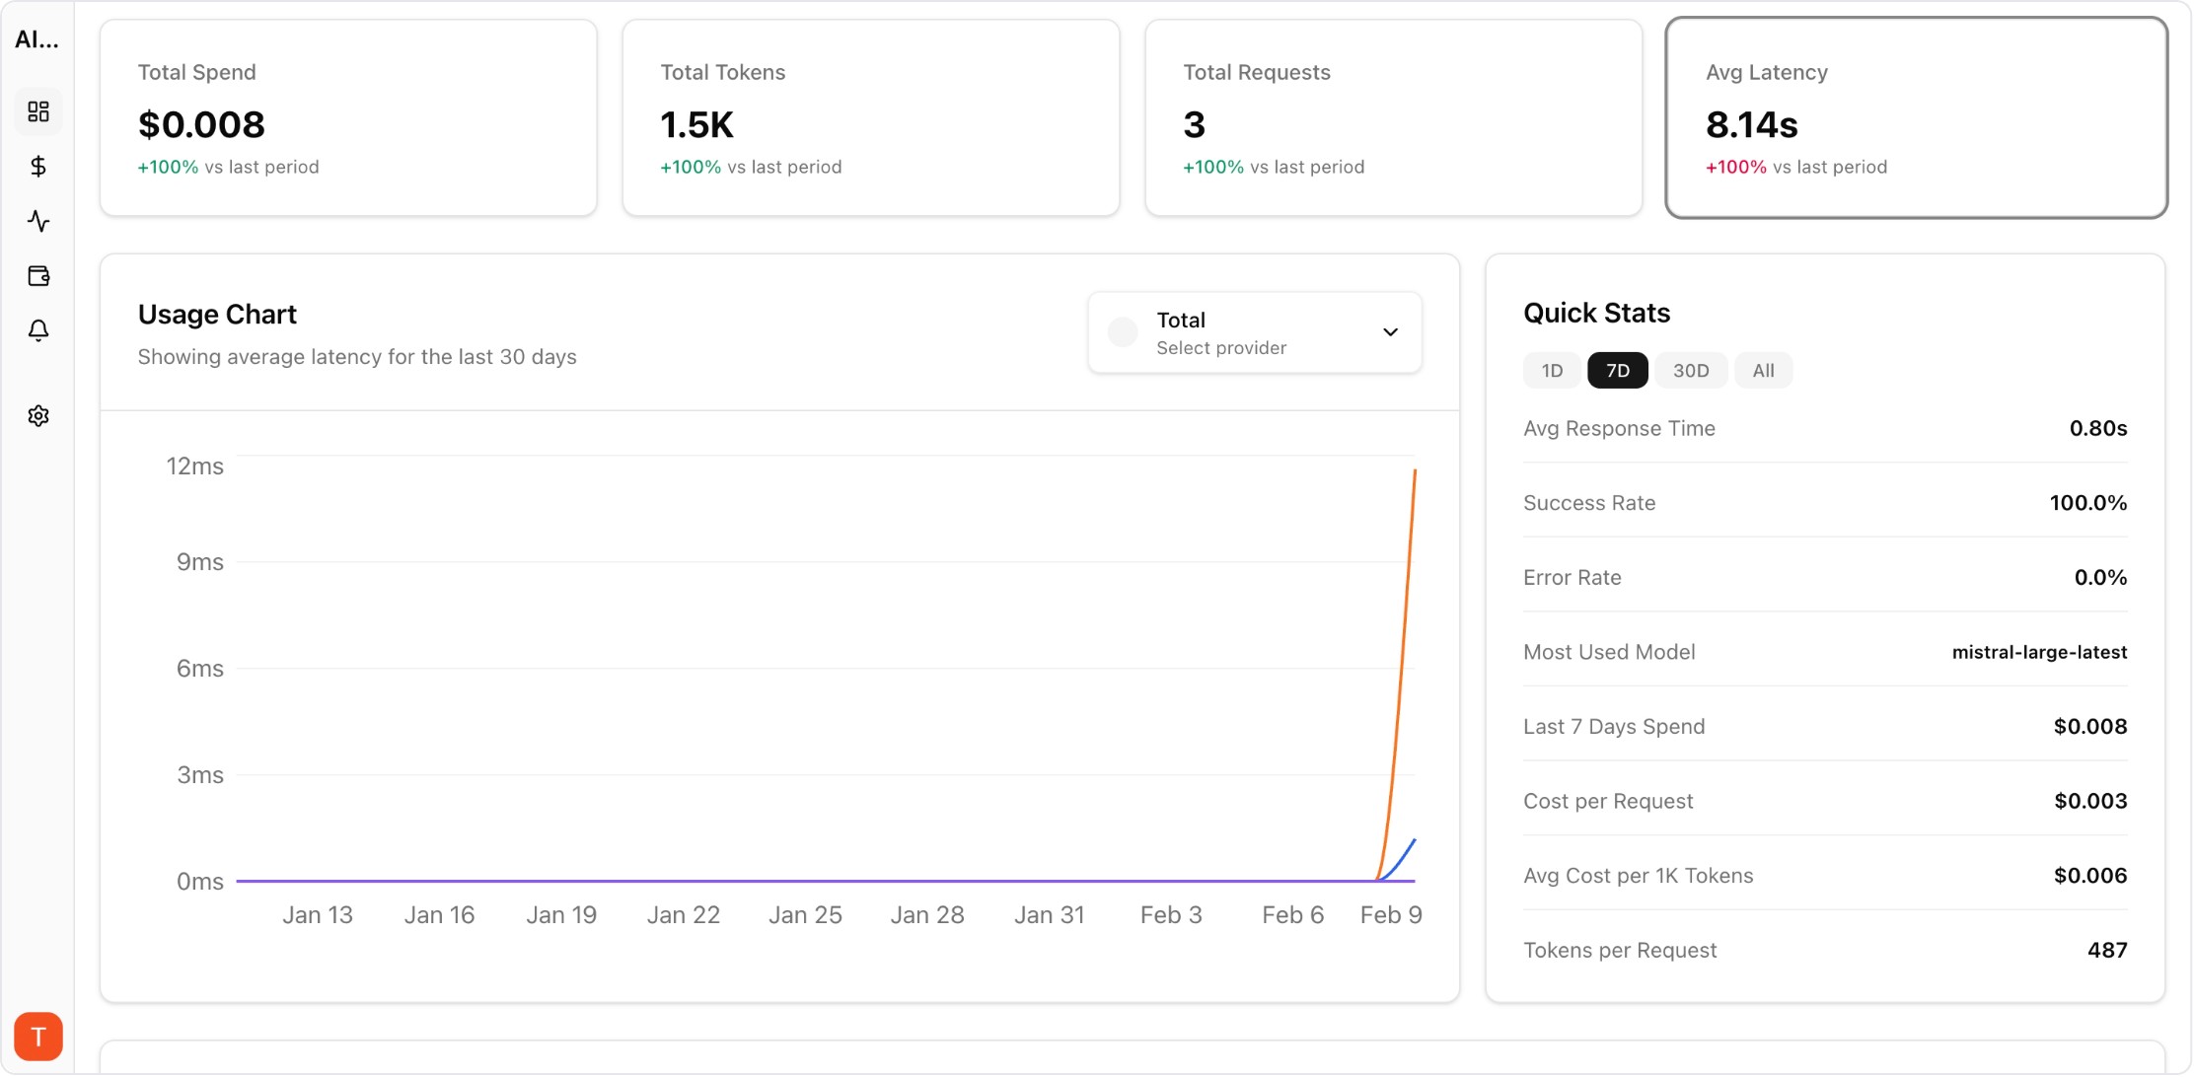This screenshot has width=2194, height=1077.
Task: Click the Total Requests card
Action: pos(1392,118)
